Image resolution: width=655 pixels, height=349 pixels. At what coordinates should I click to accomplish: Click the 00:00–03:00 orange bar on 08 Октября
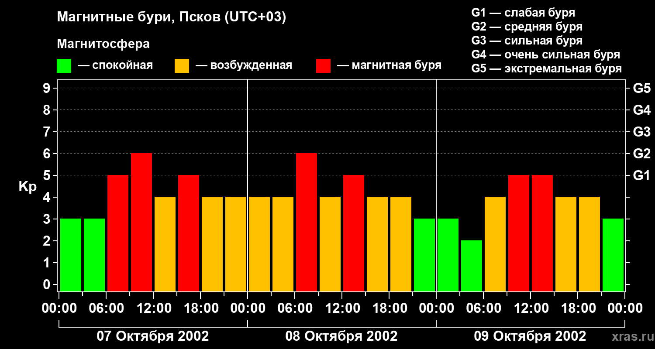coord(259,244)
